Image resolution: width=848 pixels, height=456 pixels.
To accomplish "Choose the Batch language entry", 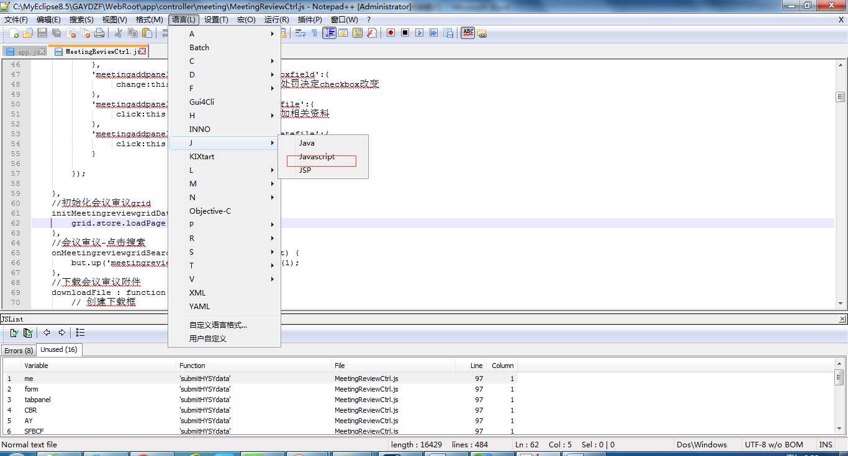I will pos(225,48).
